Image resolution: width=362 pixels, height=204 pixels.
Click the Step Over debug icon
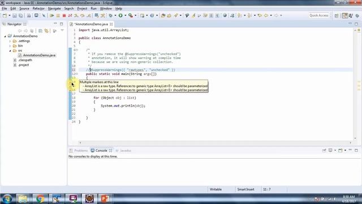tap(83, 15)
